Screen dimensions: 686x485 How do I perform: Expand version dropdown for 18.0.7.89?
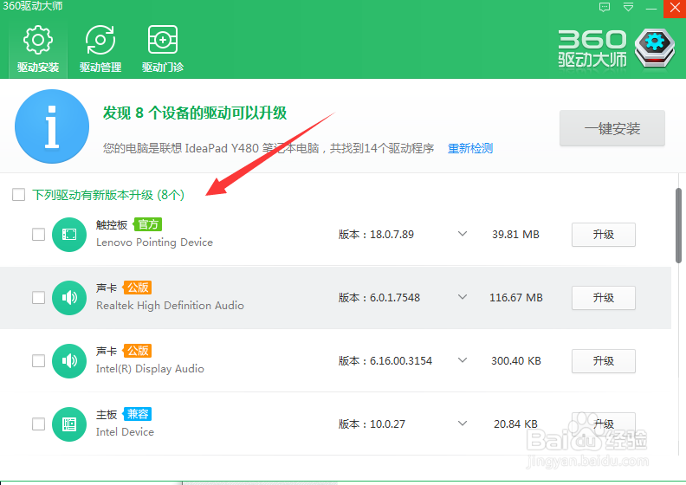(x=463, y=234)
